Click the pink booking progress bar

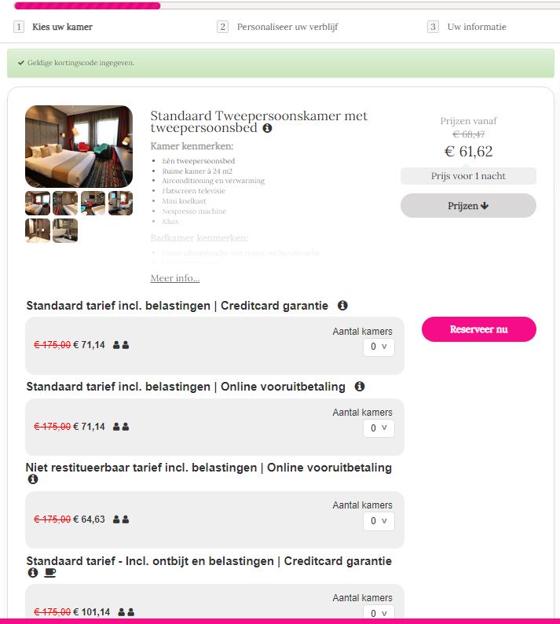pyautogui.click(x=87, y=6)
